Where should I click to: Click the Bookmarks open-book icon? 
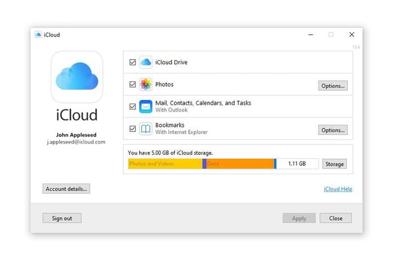coord(145,128)
